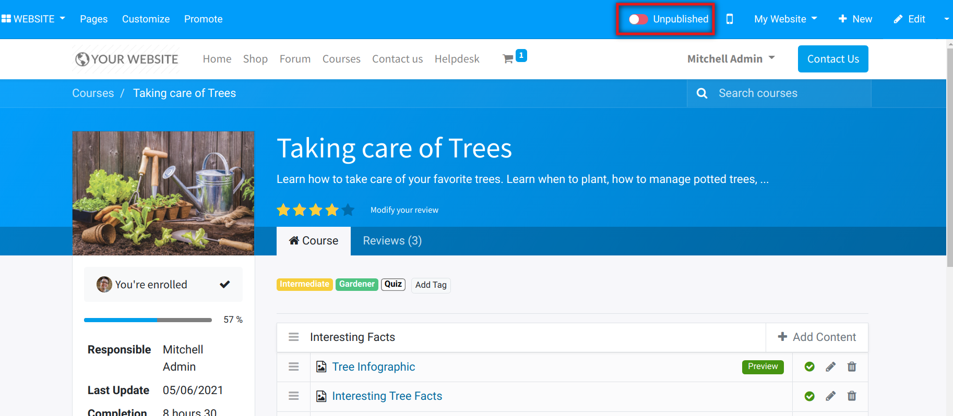Image resolution: width=953 pixels, height=416 pixels.
Task: Click the New content button
Action: (855, 19)
